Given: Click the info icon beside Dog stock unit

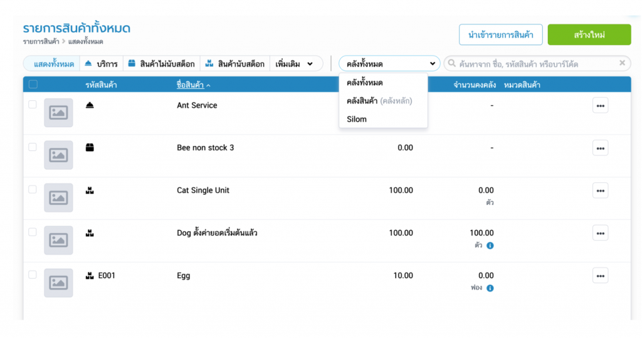Looking at the screenshot, I should pos(490,246).
